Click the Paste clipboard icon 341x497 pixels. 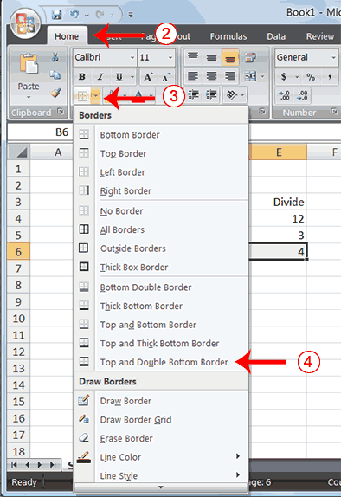pos(29,64)
